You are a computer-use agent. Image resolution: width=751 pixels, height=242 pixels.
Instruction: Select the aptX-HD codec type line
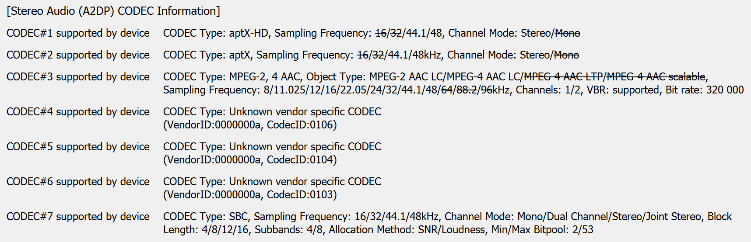(371, 33)
